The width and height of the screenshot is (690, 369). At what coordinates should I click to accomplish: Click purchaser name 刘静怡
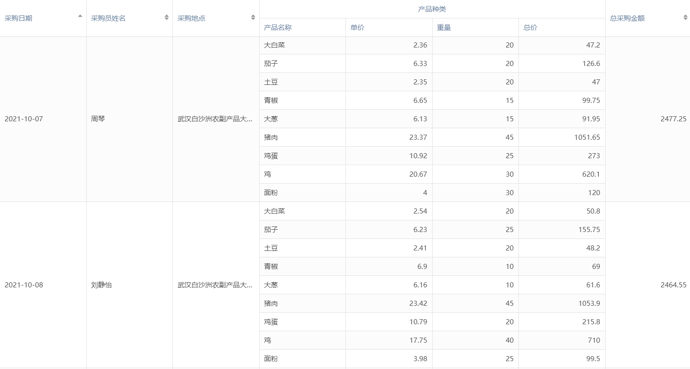coord(101,285)
